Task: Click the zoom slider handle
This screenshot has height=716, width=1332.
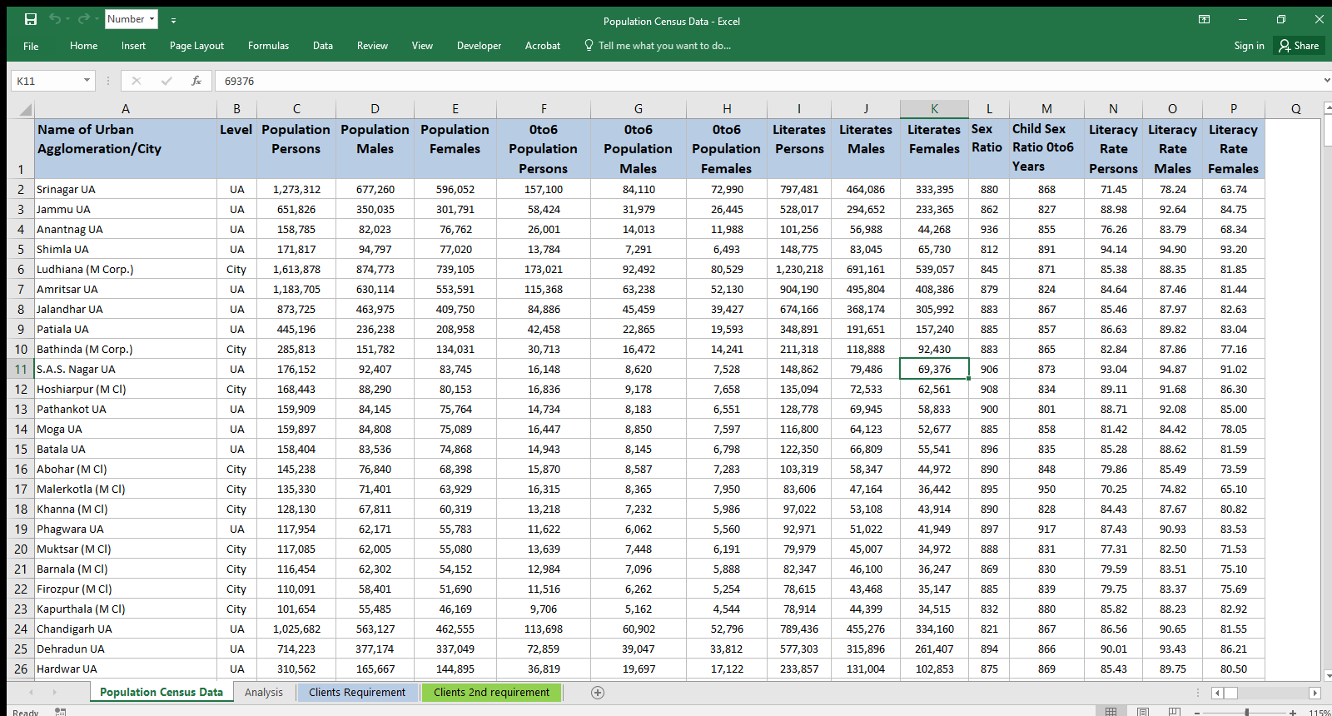Action: coord(1246,713)
